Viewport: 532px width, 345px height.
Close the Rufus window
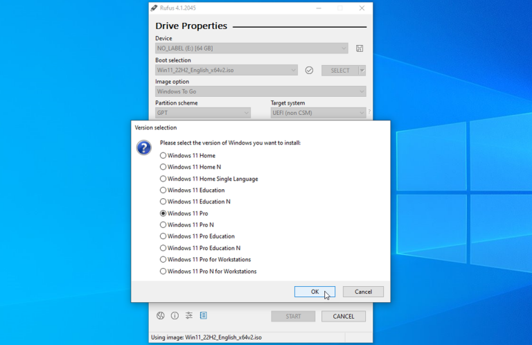tap(362, 8)
